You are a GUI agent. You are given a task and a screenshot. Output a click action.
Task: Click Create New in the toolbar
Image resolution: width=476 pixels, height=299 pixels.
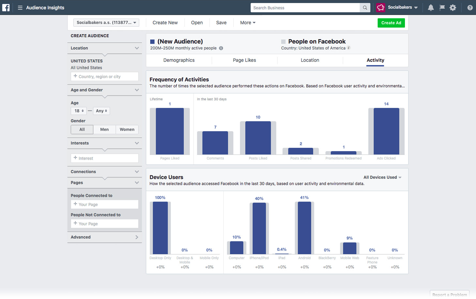click(x=165, y=22)
